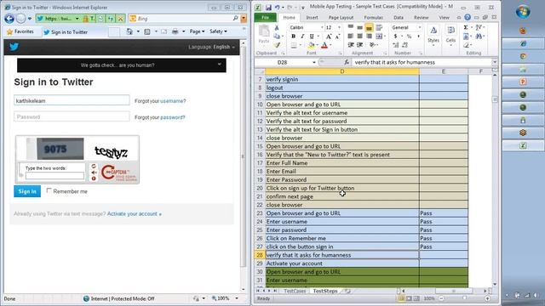Collapse the 'are you human' notification
The height and width of the screenshot is (306, 545).
click(x=220, y=65)
